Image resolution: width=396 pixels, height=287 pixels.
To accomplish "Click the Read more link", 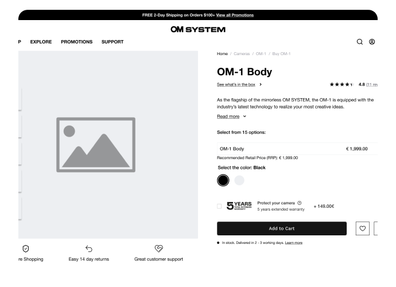I will pos(228,117).
